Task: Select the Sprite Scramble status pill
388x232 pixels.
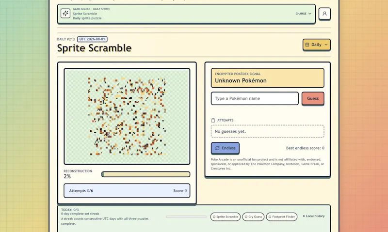Action: pyautogui.click(x=226, y=217)
